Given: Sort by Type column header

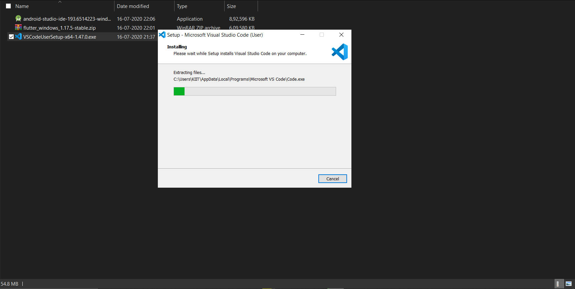Looking at the screenshot, I should (182, 6).
